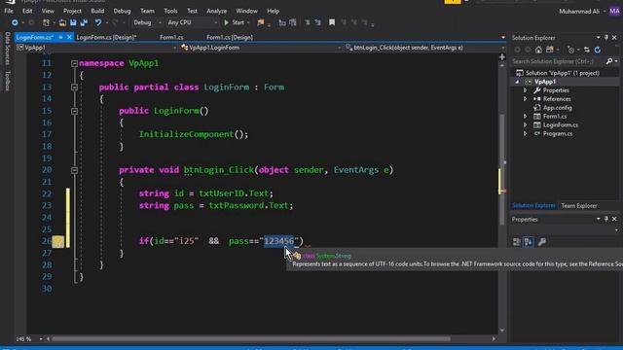623x350 pixels.
Task: Collapse the btnLogin_Click method block
Action: point(74,170)
